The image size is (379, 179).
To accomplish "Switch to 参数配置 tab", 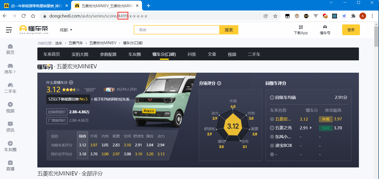I will [x=108, y=54].
